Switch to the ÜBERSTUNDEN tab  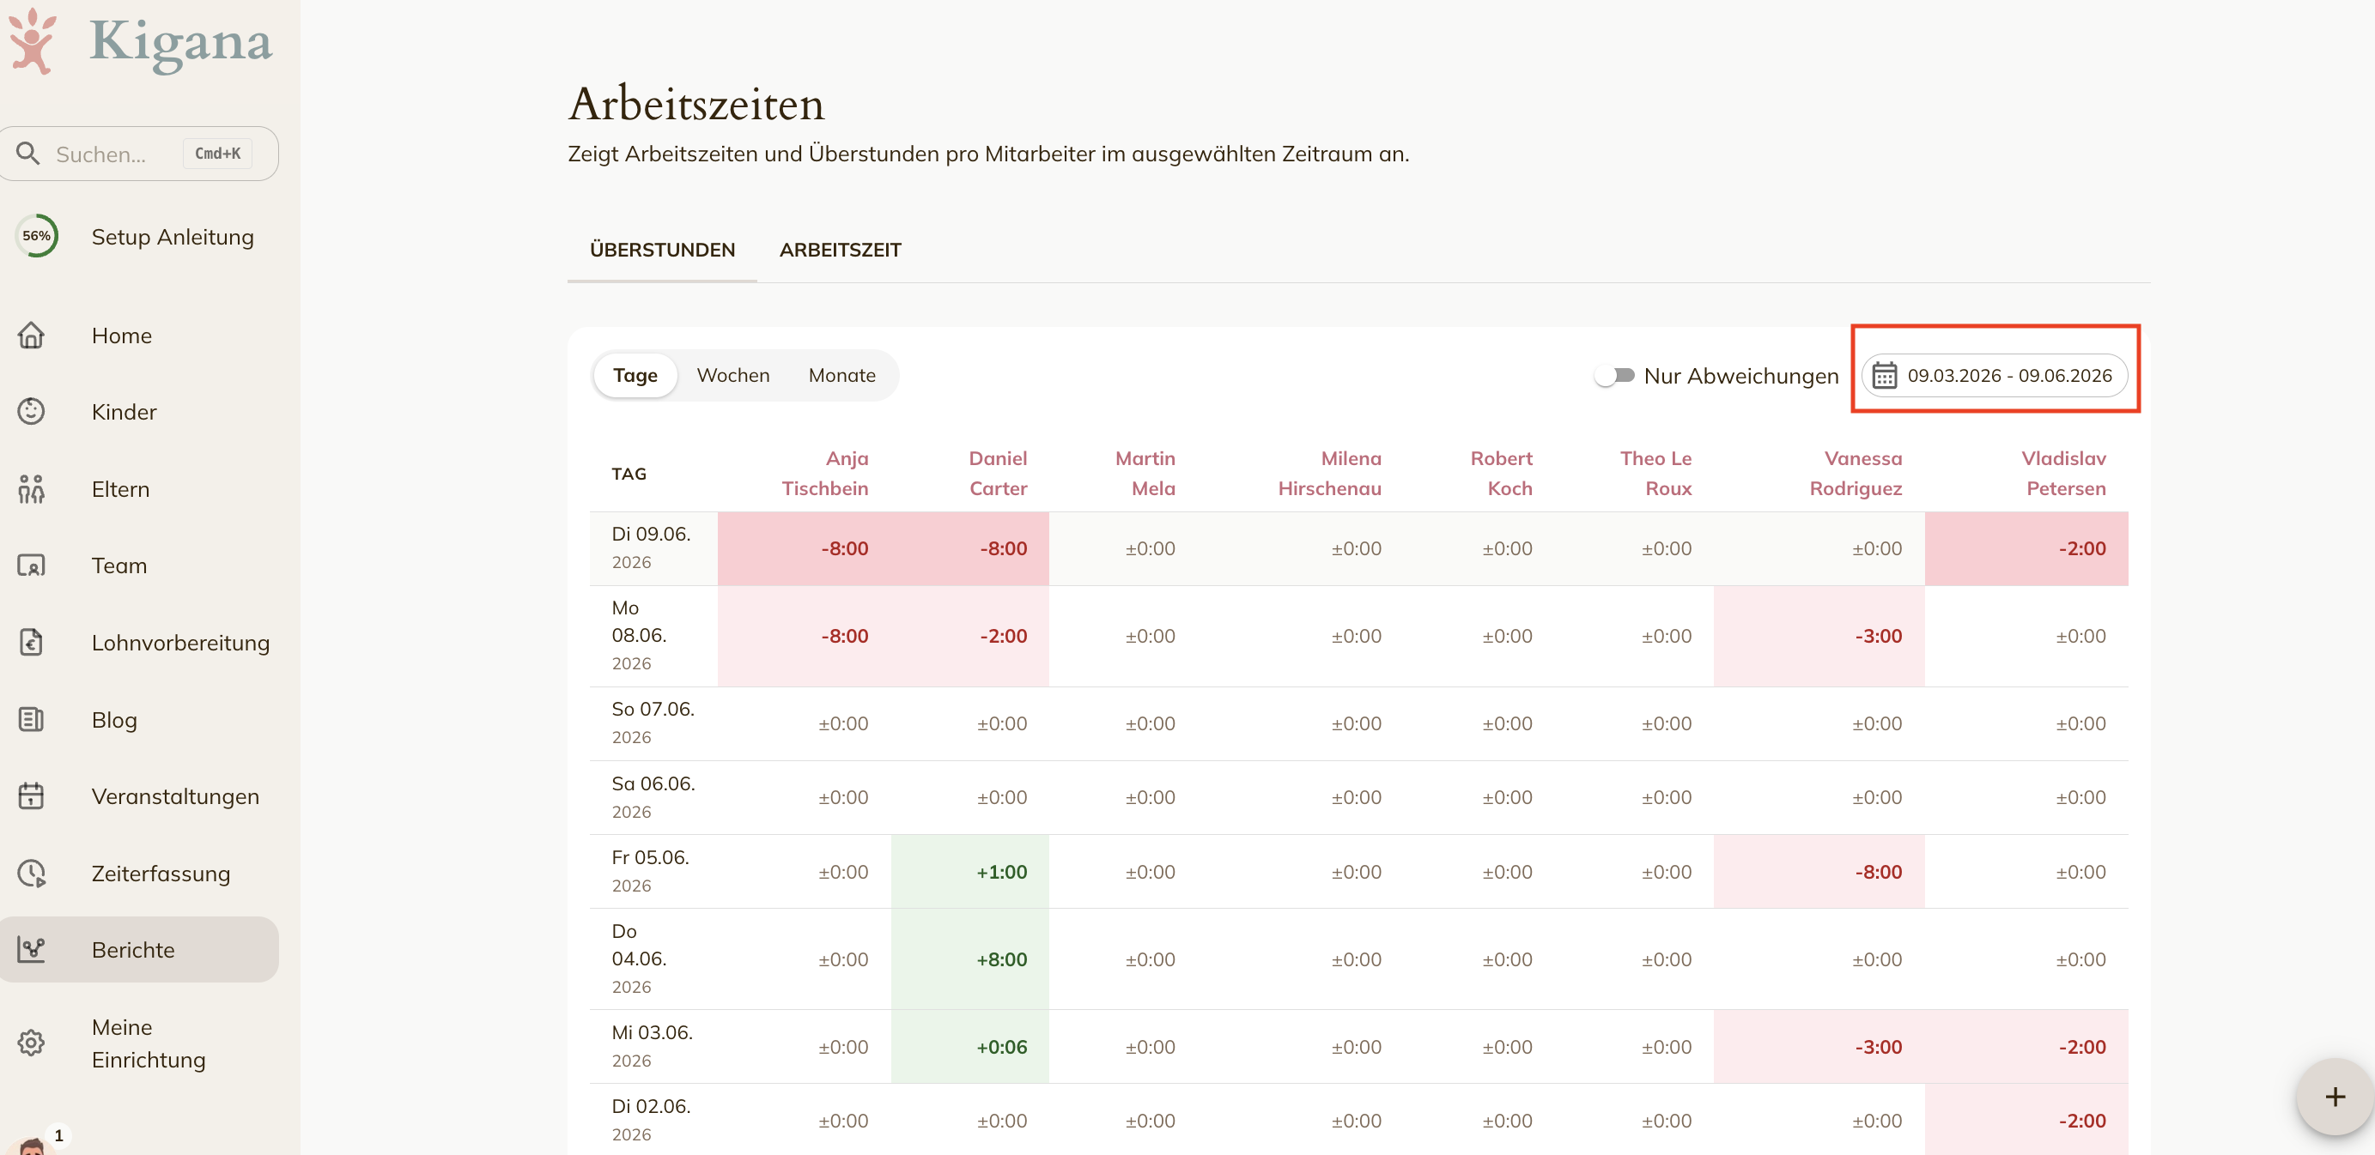click(662, 250)
